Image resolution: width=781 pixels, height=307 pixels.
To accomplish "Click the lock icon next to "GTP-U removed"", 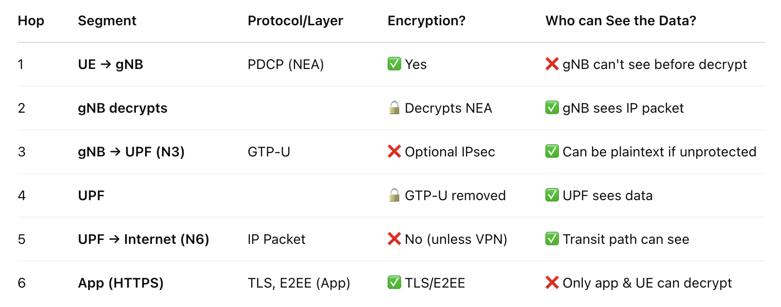I will pos(394,195).
